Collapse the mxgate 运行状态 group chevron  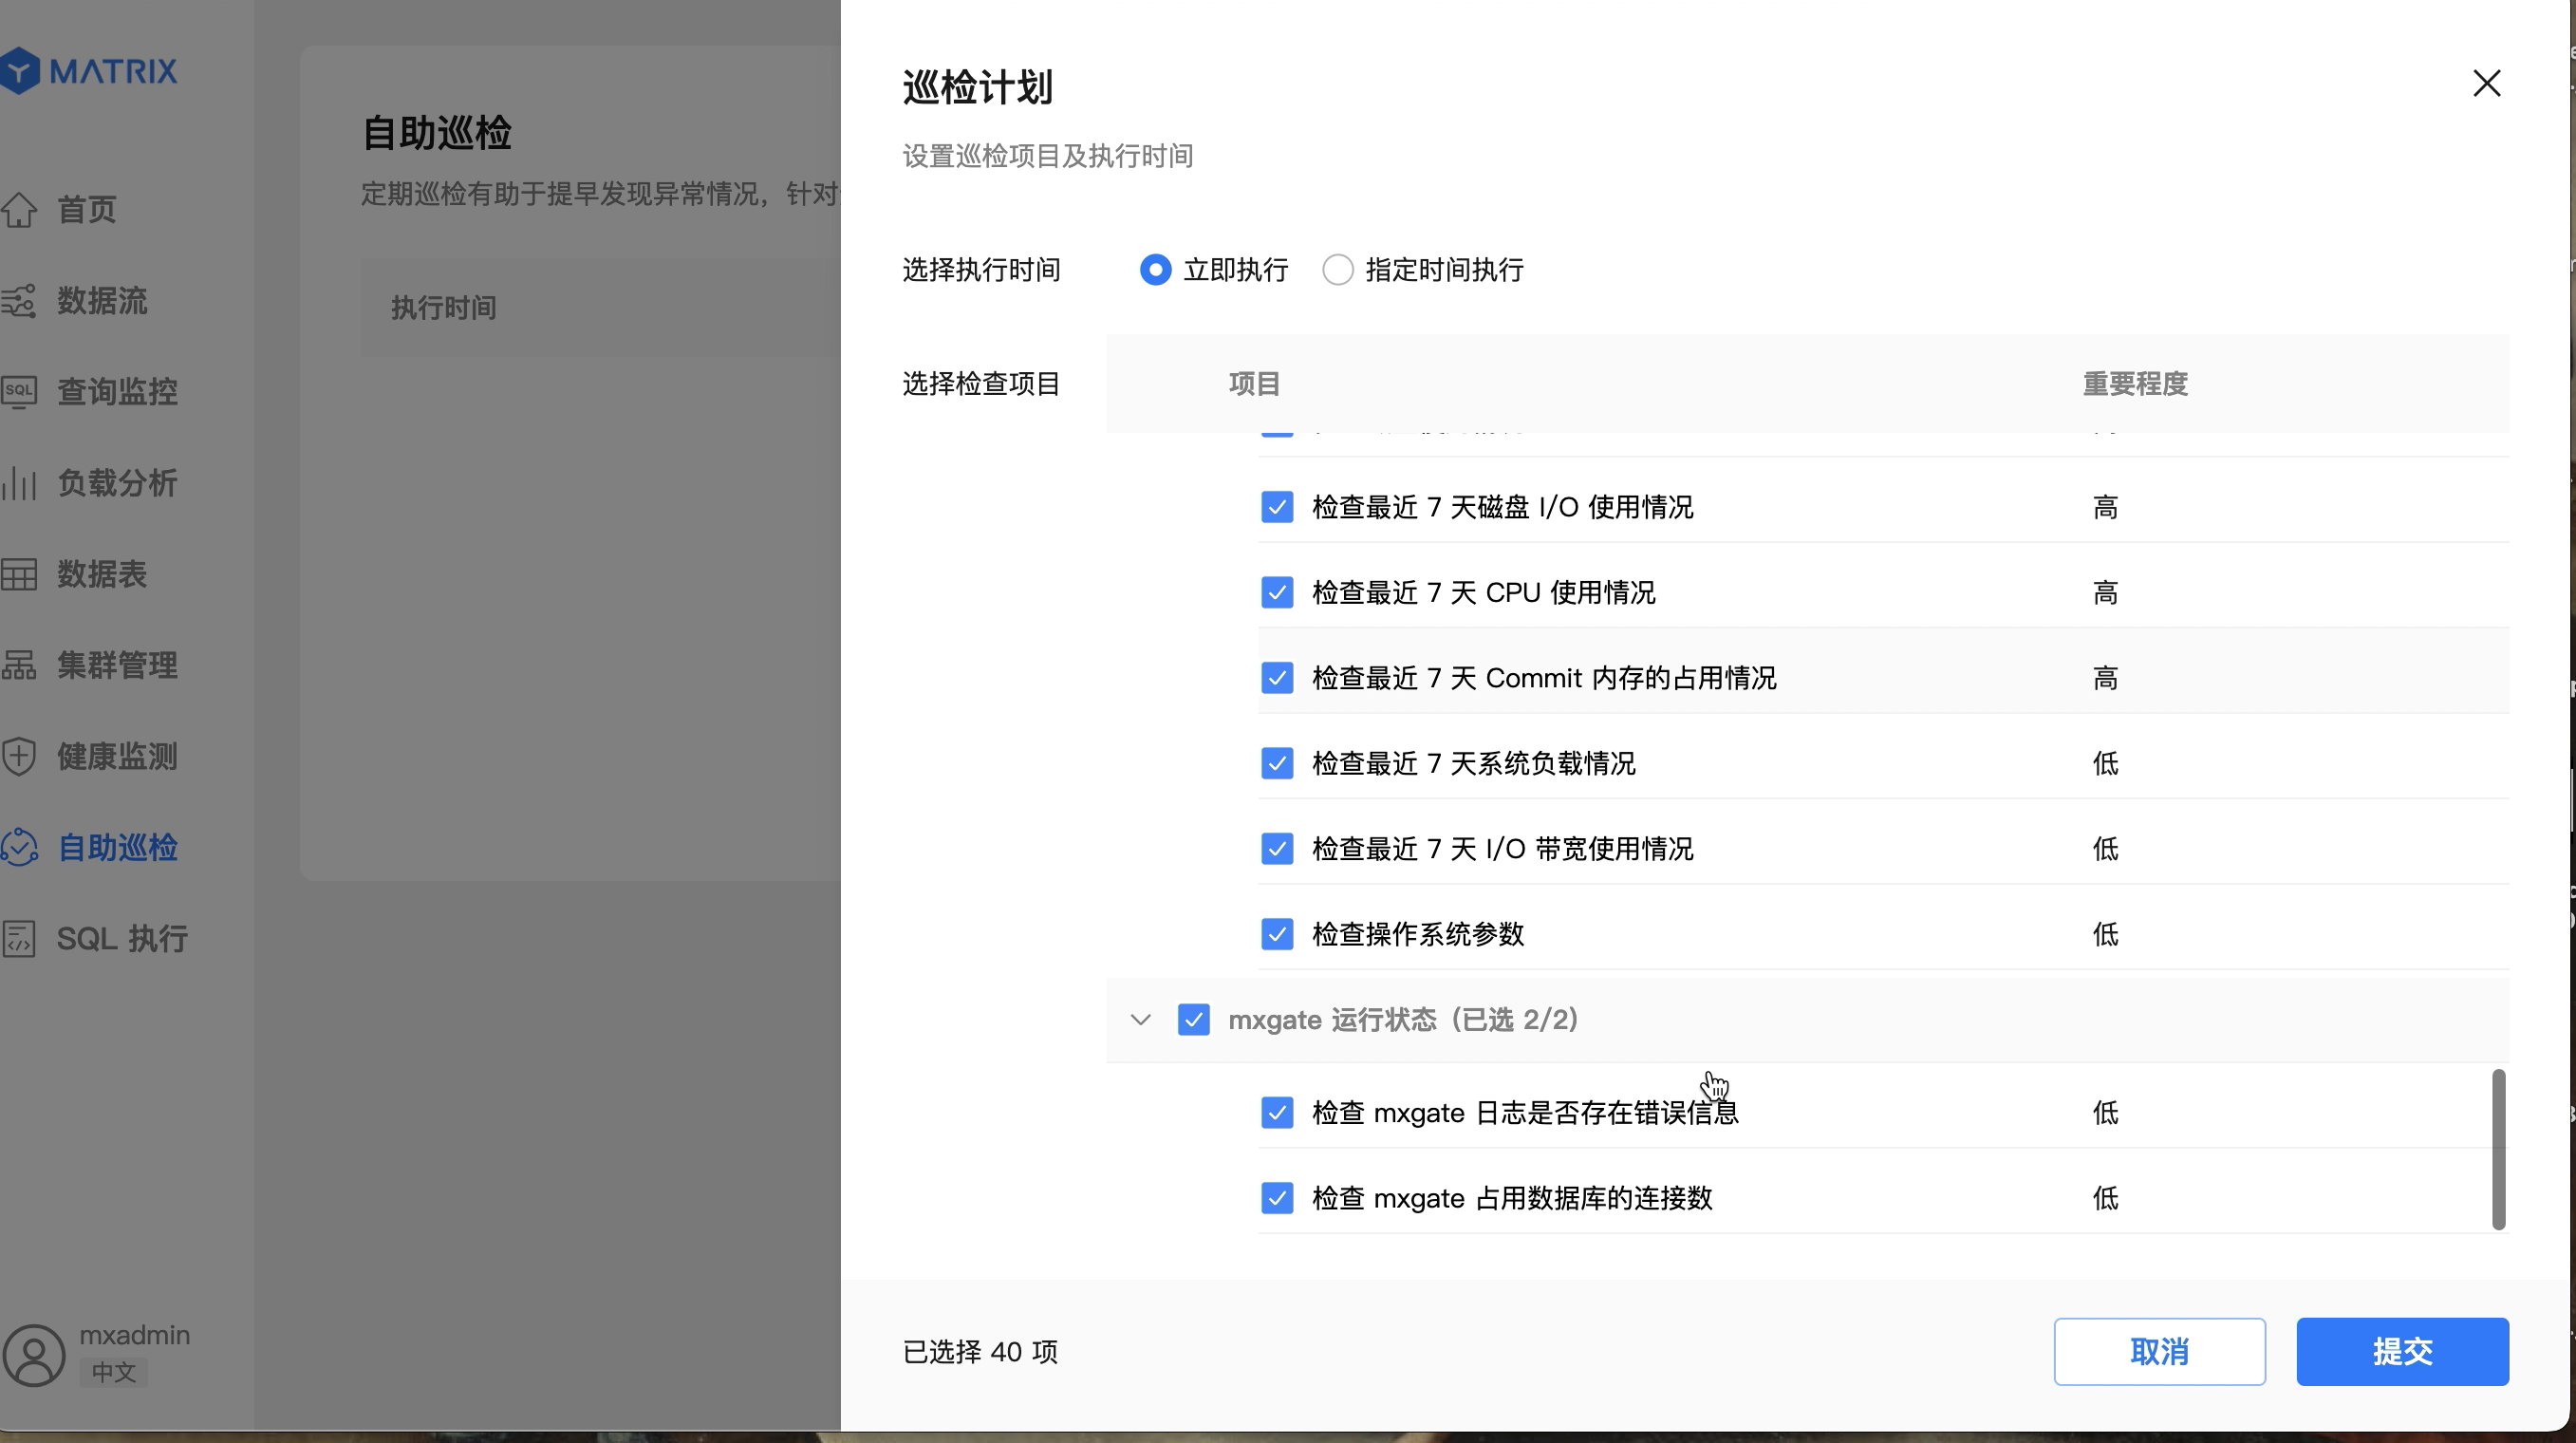(1141, 1020)
